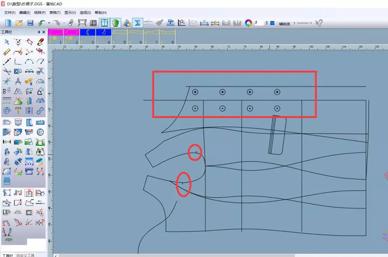Click the New file icon
The image size is (388, 257).
(x=8, y=23)
